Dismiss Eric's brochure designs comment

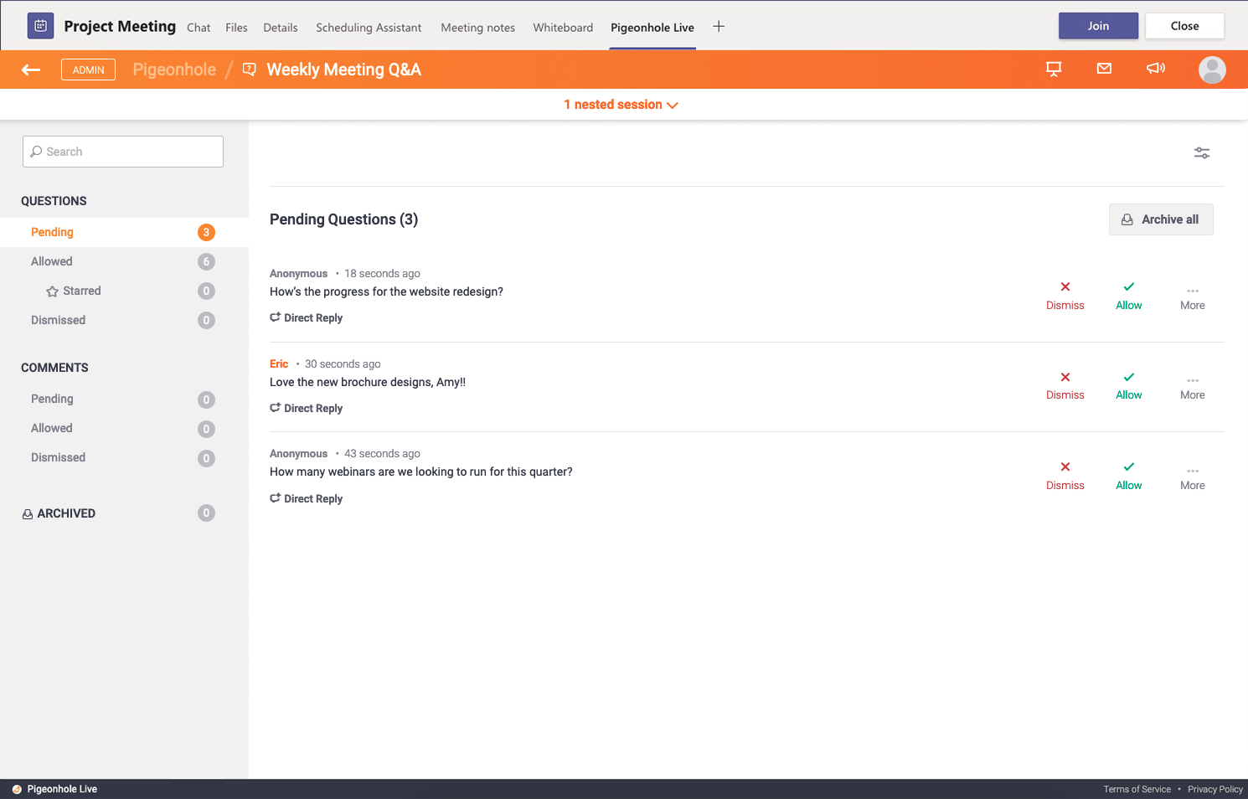[1065, 386]
